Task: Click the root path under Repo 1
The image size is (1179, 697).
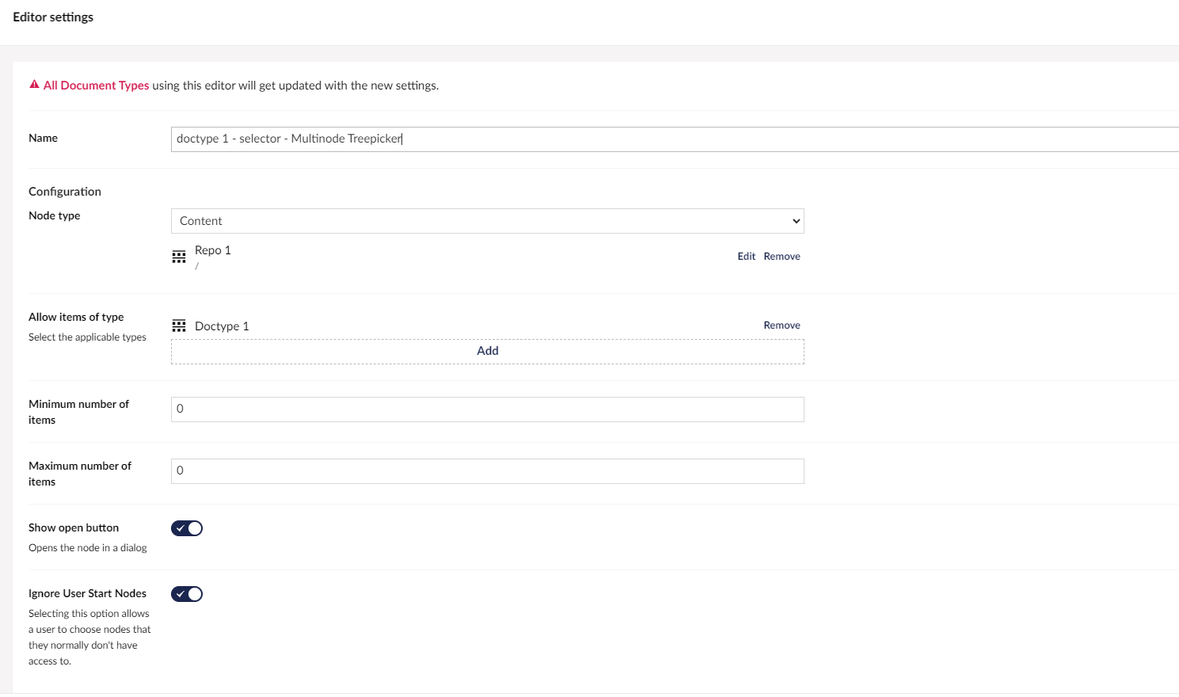Action: 196,265
